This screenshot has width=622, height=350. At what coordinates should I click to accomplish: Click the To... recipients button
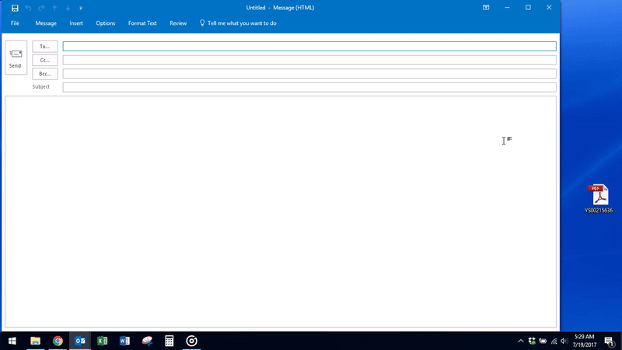45,47
